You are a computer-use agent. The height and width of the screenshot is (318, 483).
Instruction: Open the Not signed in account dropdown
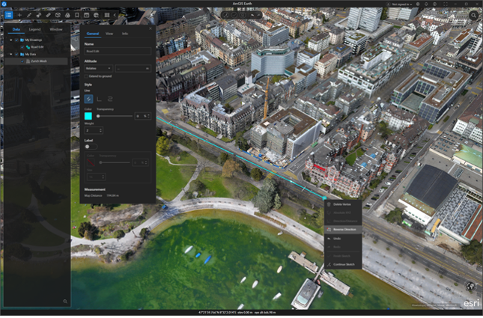[401, 4]
